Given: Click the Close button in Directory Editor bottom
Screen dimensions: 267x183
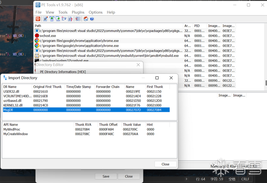Looking at the screenshot, I should pyautogui.click(x=129, y=176).
